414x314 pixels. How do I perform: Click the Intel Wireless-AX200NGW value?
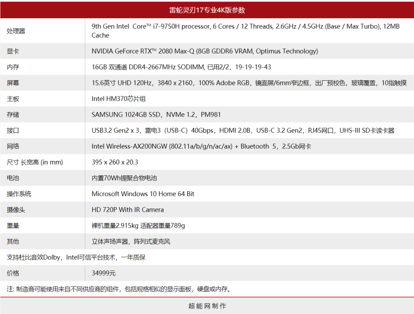point(201,146)
